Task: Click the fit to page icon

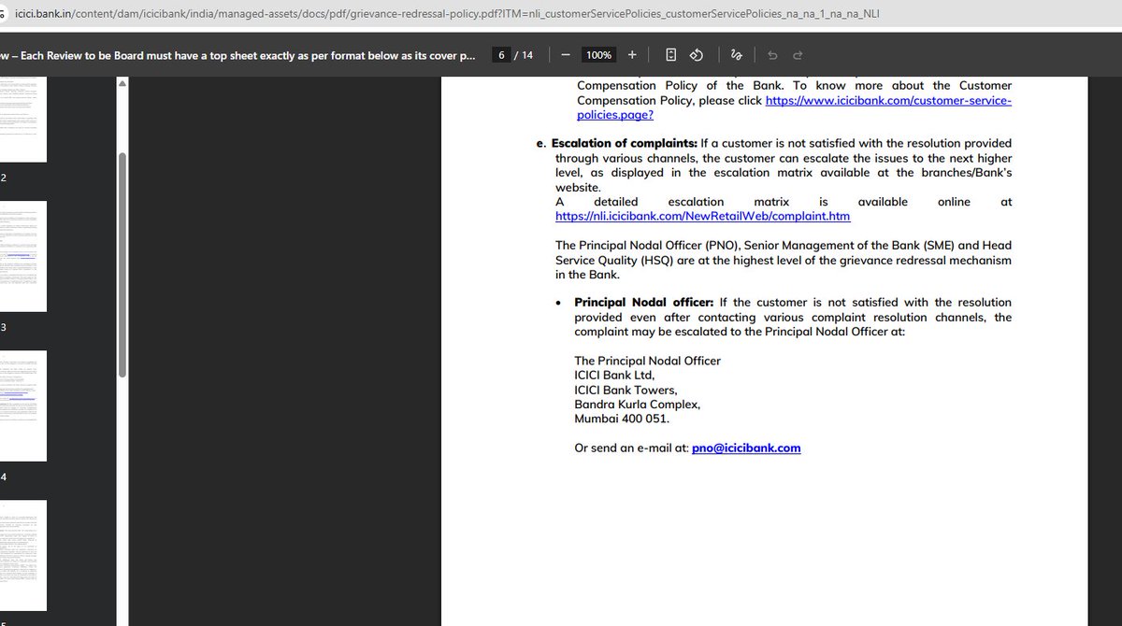Action: click(671, 55)
